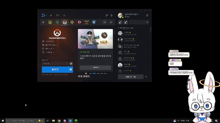The width and height of the screenshot is (220, 123).
Task: Select the Diablo III game icon
Action: [87, 22]
